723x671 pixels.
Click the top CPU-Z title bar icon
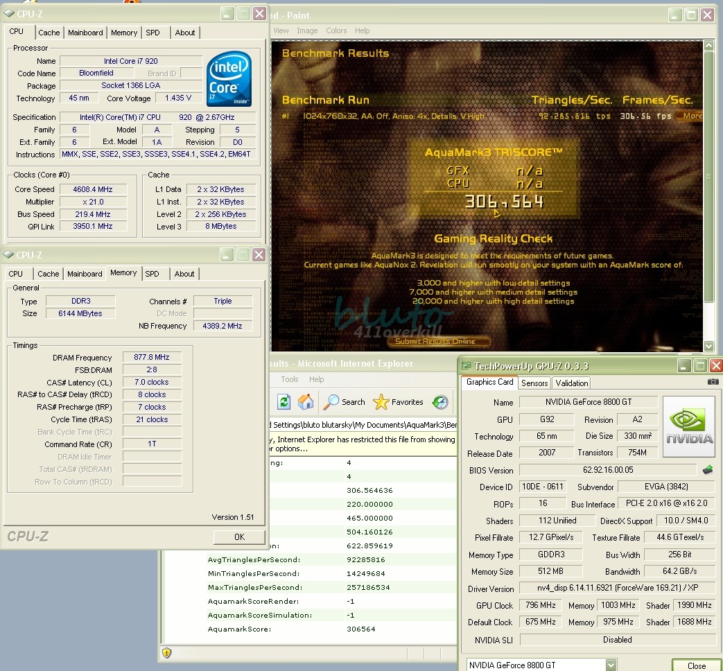(x=9, y=13)
